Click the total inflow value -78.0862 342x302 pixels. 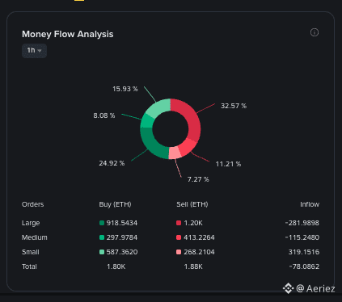[x=304, y=266]
